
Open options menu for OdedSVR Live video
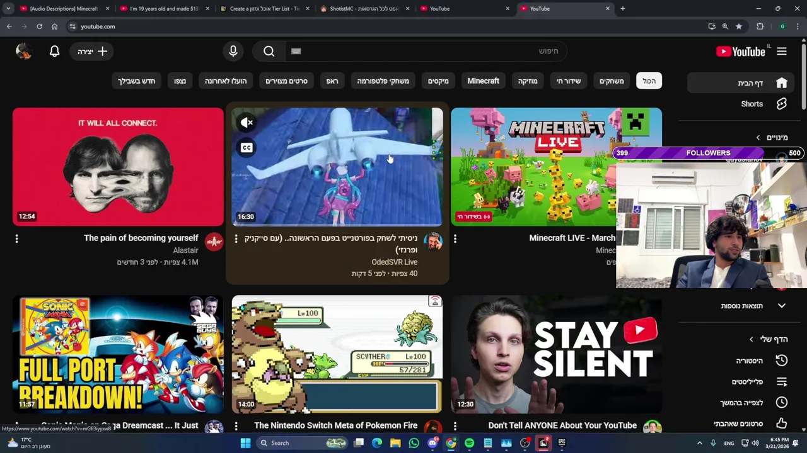click(x=236, y=238)
